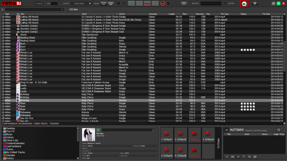287x161 pixels.
Task: Trigger the 5. DJTouch5 sampler pad
Action: (x=167, y=151)
